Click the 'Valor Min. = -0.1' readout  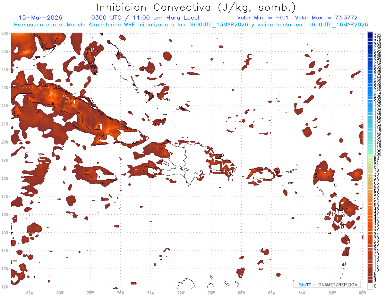coord(263,18)
